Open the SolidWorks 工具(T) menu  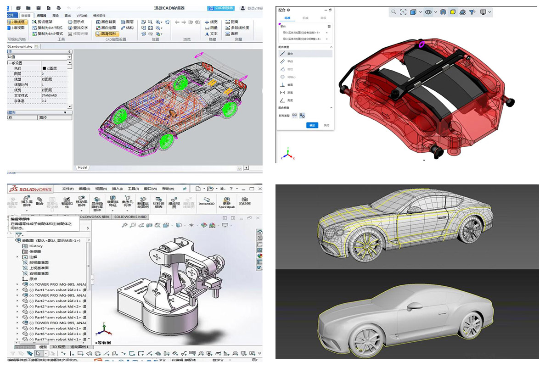point(133,189)
